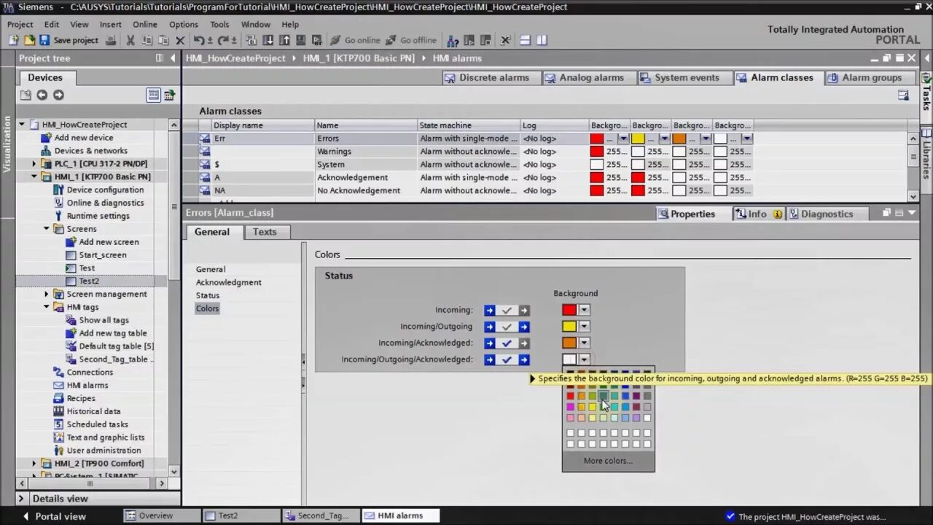
Task: Click the Print icon in the toolbar
Action: pos(111,40)
